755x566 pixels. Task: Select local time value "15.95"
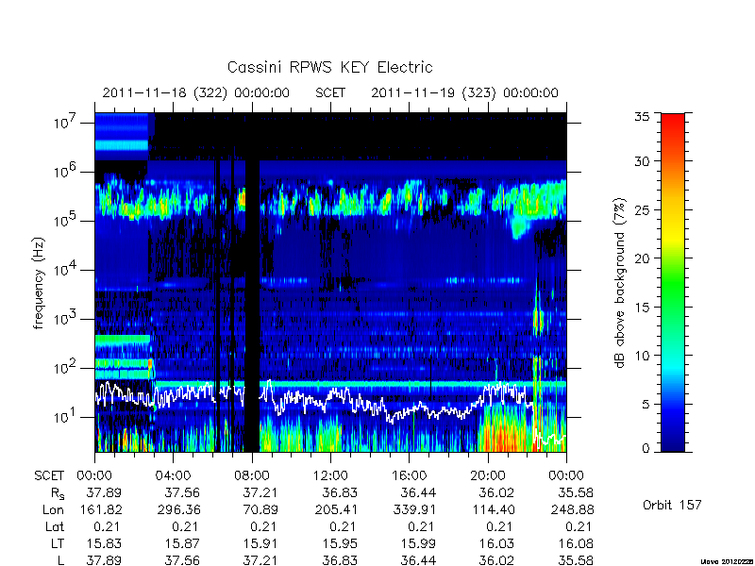click(x=340, y=544)
